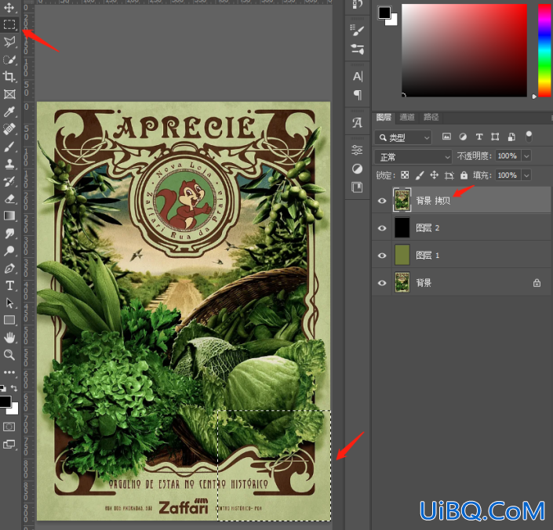Swap foreground and background colors

[x=14, y=388]
